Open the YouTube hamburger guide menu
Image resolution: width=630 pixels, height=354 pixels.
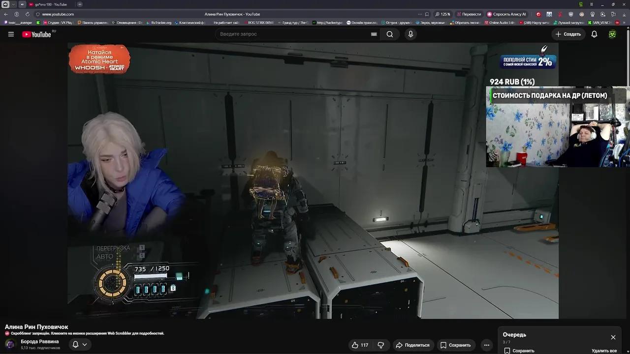[11, 34]
